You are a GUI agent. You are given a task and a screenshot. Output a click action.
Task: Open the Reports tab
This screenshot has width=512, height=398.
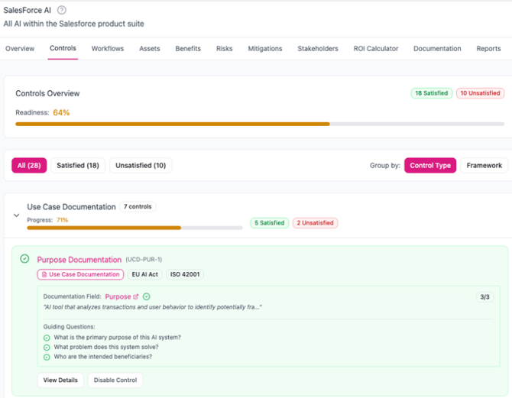point(488,49)
